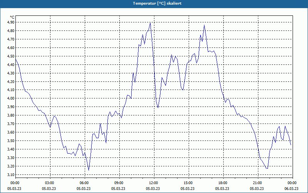The image size is (308, 193).
Task: Select the 06:00 time axis label
Action: click(x=84, y=183)
